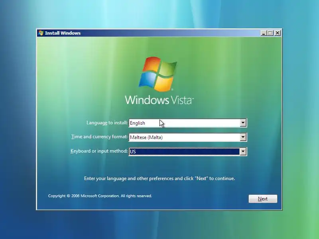Click the Windows Vista flag logo
Screen dimensions: 319x239
click(158, 74)
